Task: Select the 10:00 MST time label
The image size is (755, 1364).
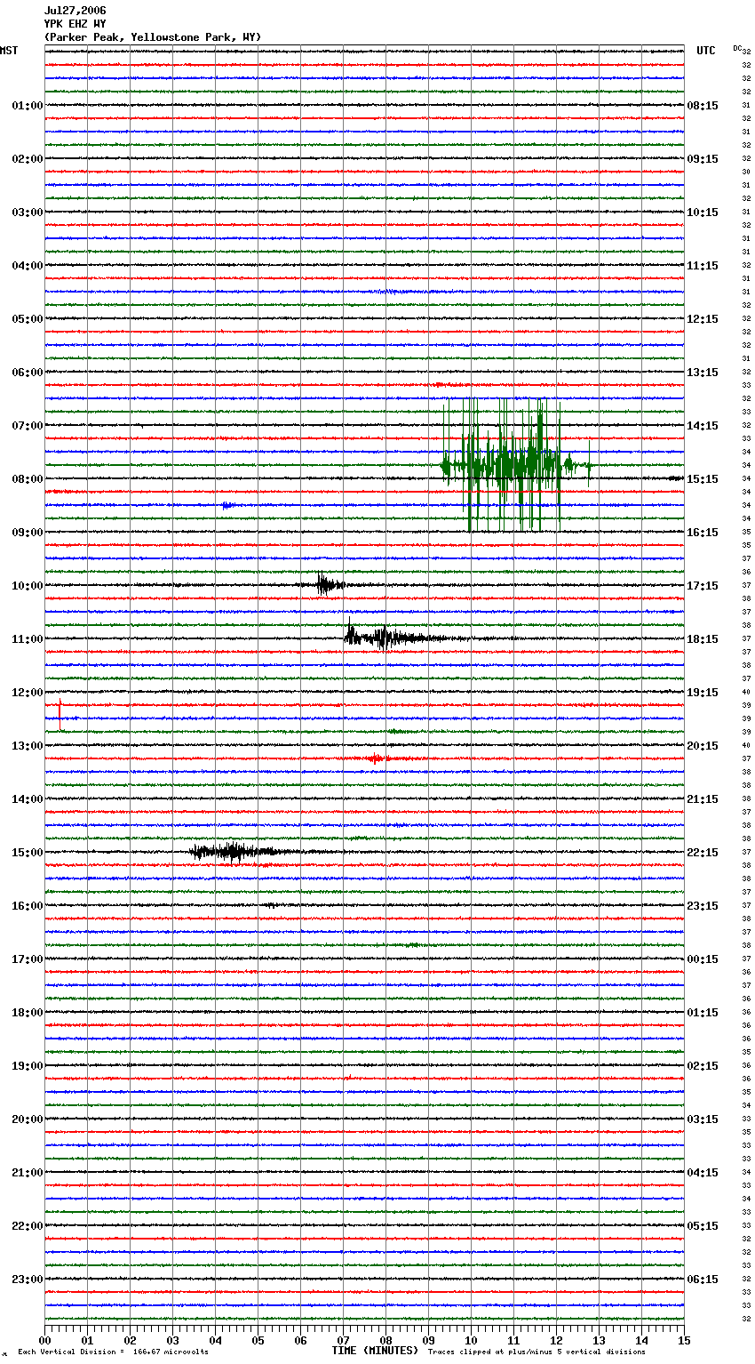Action: pyautogui.click(x=28, y=586)
